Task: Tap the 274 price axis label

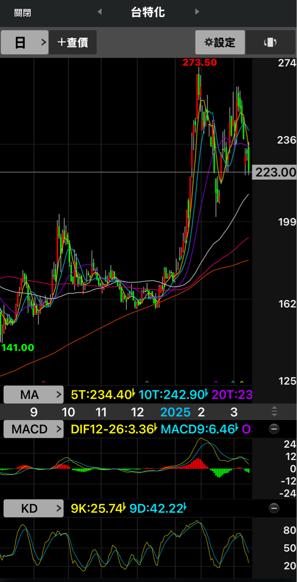Action: tap(287, 63)
